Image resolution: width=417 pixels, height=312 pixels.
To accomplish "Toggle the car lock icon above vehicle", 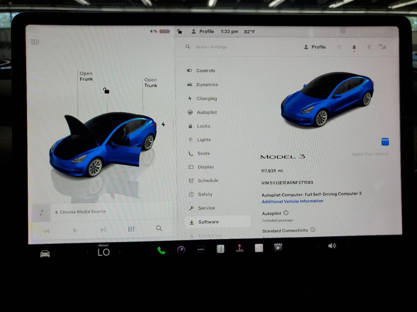I will click(106, 91).
